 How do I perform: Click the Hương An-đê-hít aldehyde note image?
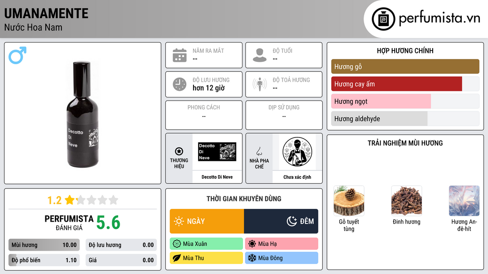[464, 201]
